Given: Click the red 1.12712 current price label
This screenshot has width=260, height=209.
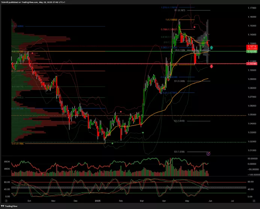Looking at the screenshot, I should tap(251, 46).
